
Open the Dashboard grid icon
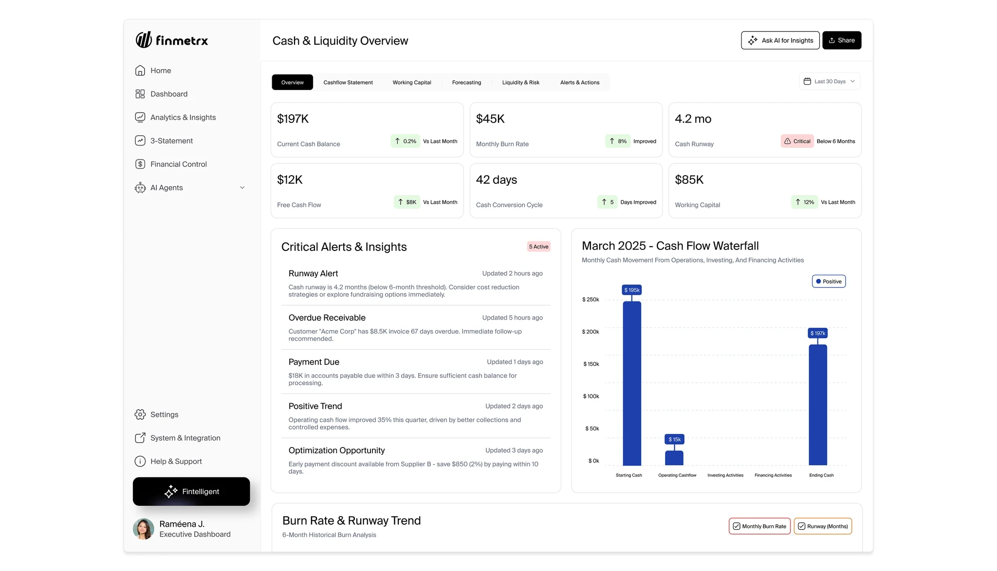coord(140,94)
